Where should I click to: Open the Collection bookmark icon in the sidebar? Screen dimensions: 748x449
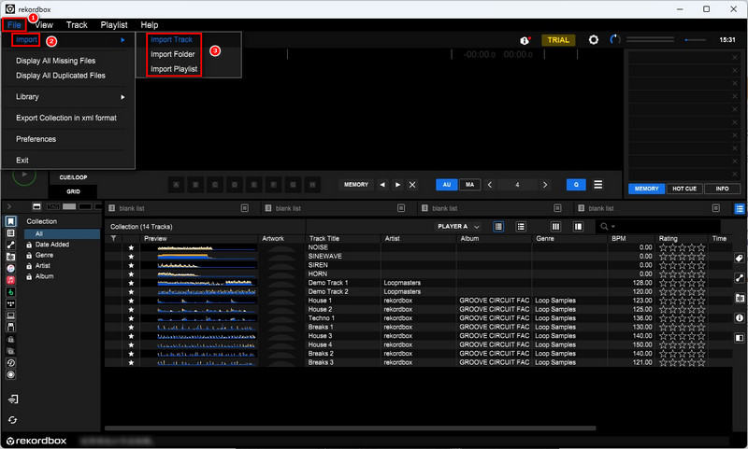tap(10, 221)
